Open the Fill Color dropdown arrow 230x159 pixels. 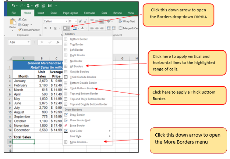[78, 28]
